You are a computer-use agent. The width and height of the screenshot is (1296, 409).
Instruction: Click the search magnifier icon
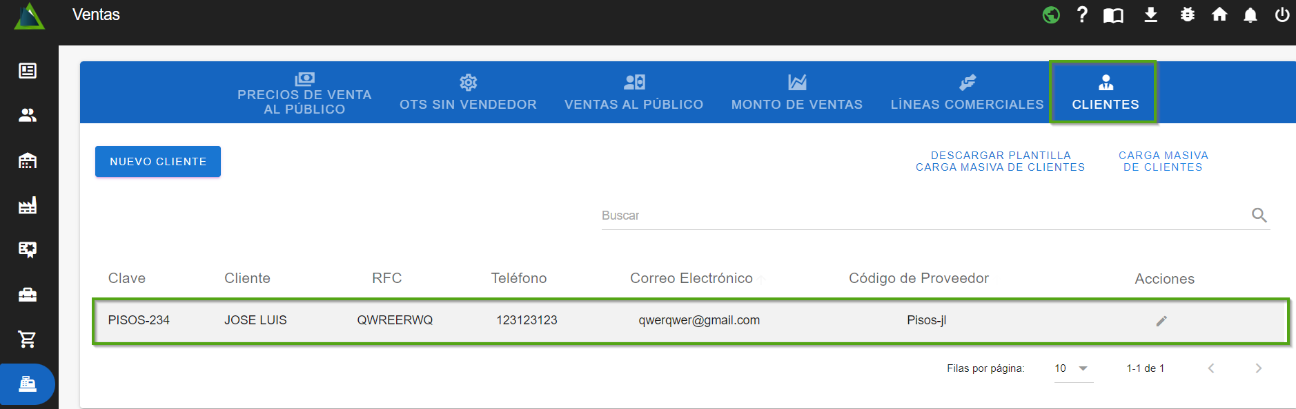pos(1259,216)
